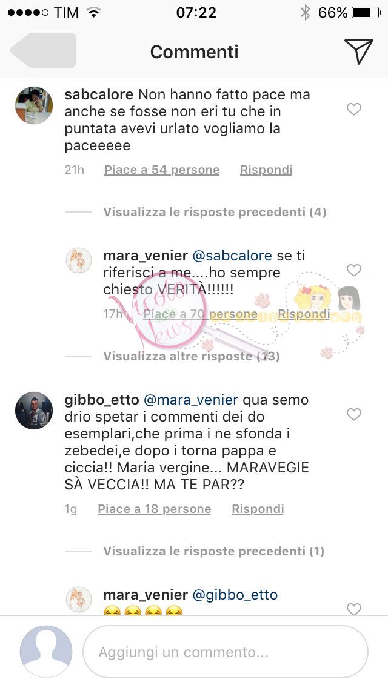Open gibbo_etto's profile avatar

(34, 410)
